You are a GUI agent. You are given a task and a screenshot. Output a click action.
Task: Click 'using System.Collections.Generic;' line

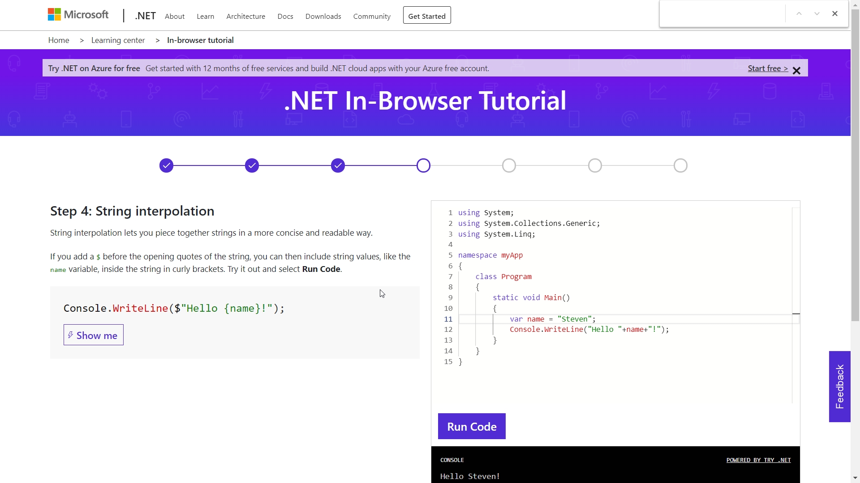click(529, 224)
